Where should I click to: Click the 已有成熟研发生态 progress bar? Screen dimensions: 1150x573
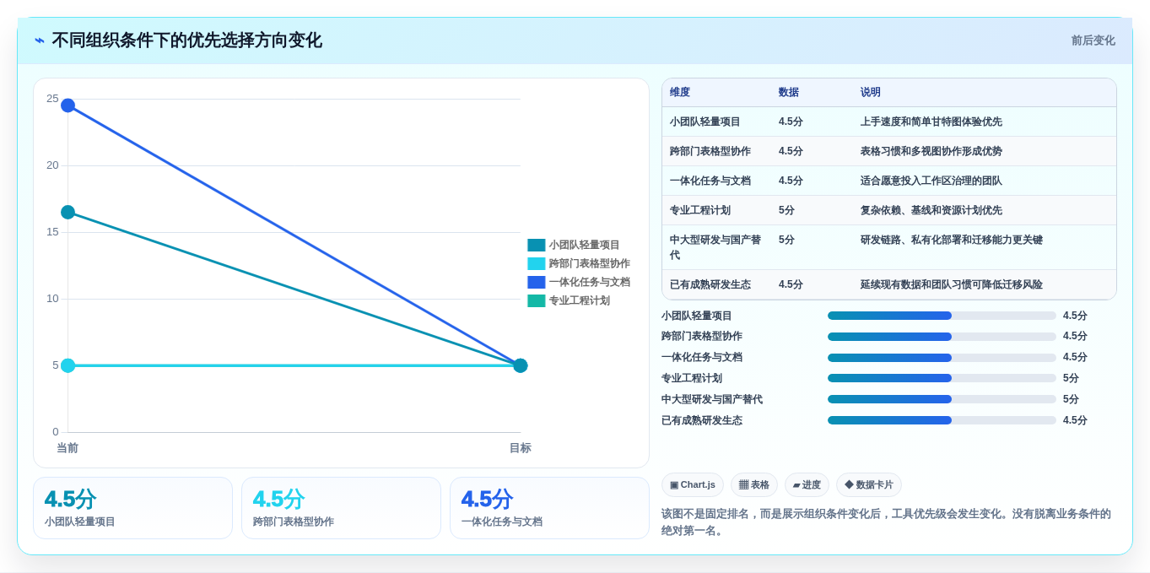(x=942, y=420)
